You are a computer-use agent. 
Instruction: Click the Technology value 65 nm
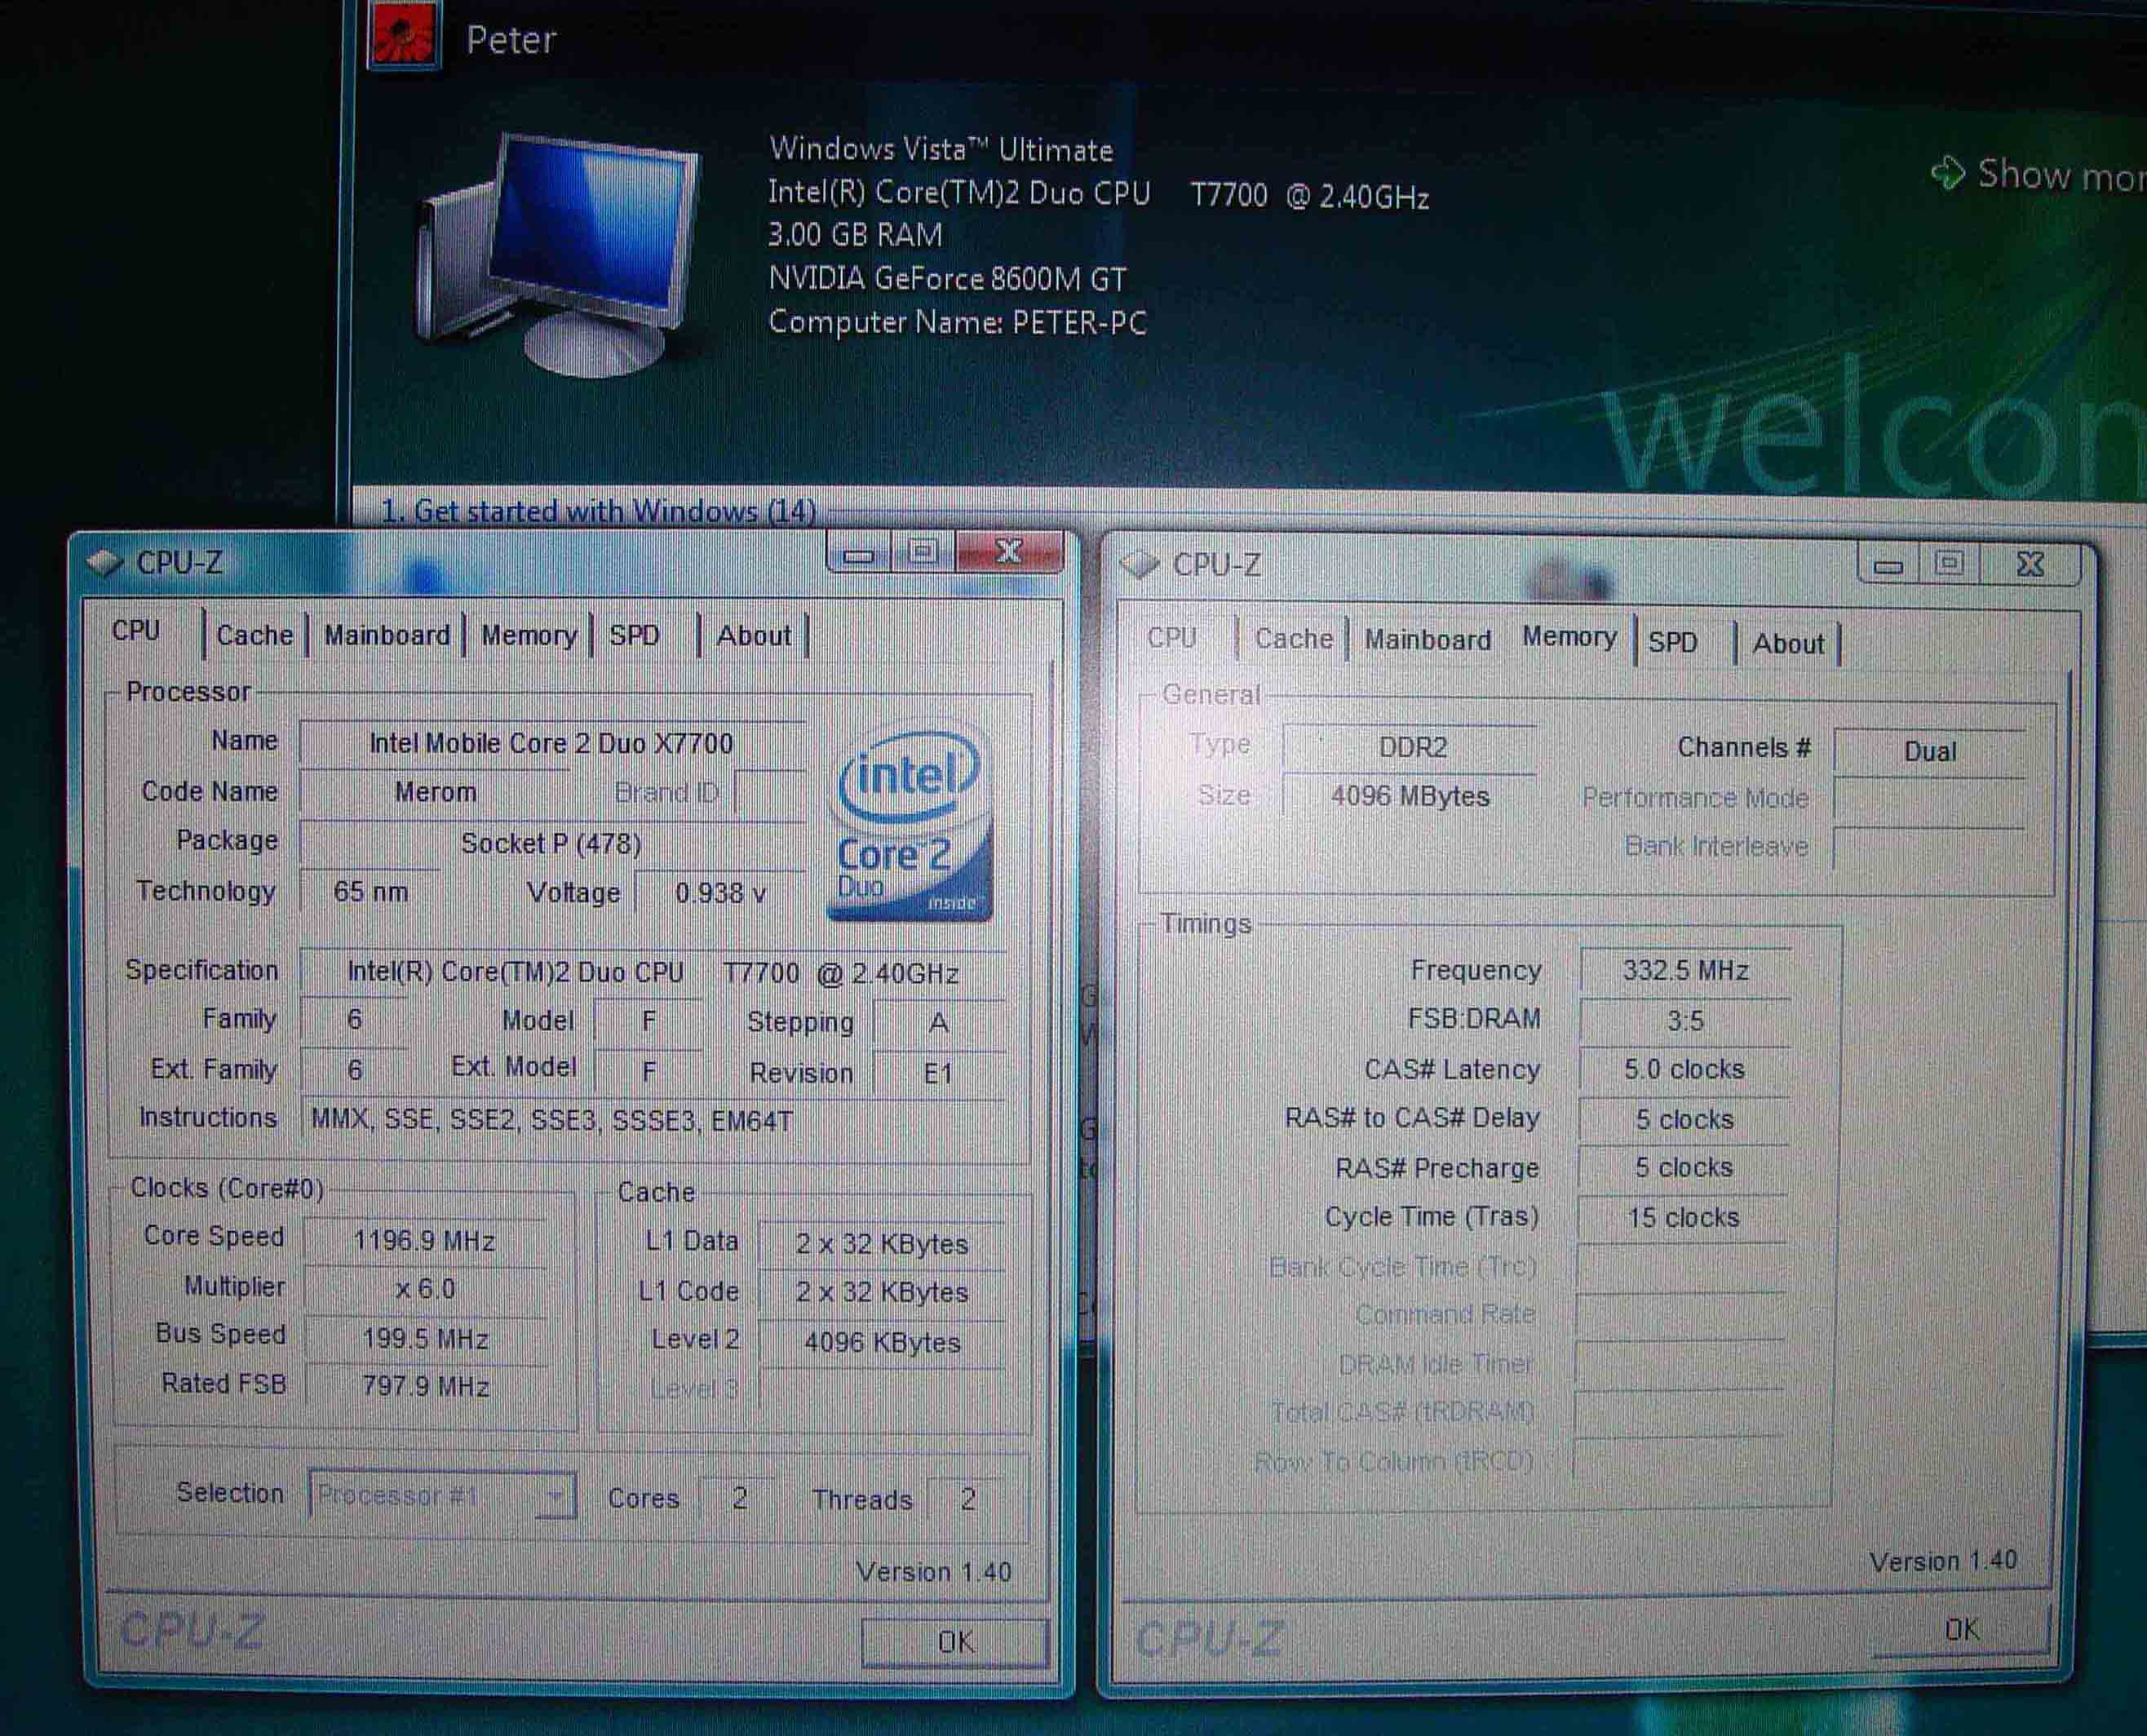click(371, 891)
